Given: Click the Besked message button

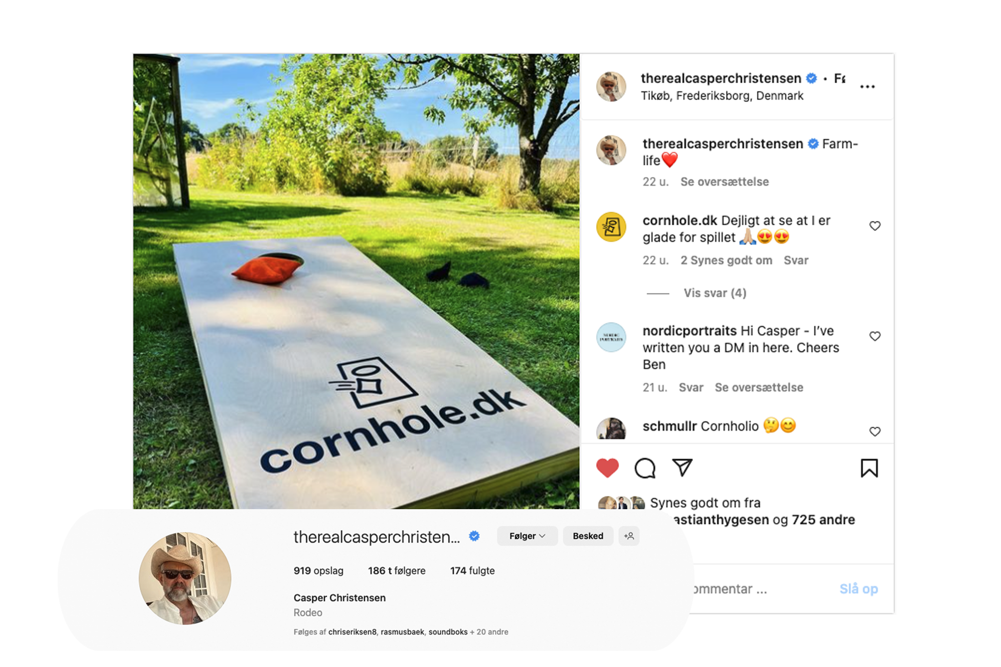Looking at the screenshot, I should tap(588, 536).
